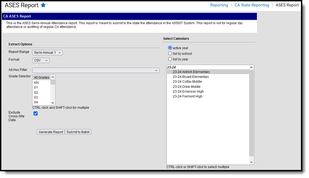Open the Format CSV dropdown
Screen dimensions: 309x178
pos(41,60)
